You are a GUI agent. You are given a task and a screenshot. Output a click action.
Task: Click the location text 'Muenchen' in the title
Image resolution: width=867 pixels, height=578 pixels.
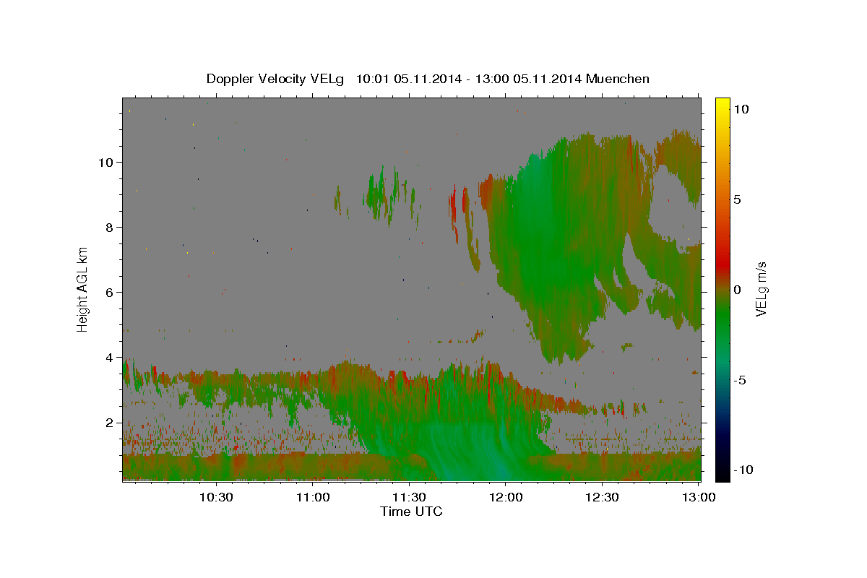click(618, 79)
